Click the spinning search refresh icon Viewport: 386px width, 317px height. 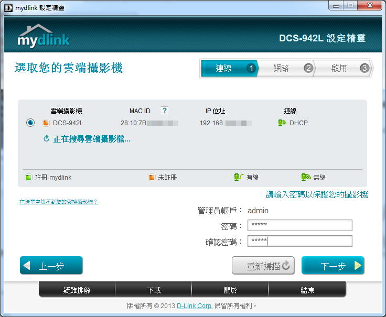(x=47, y=139)
